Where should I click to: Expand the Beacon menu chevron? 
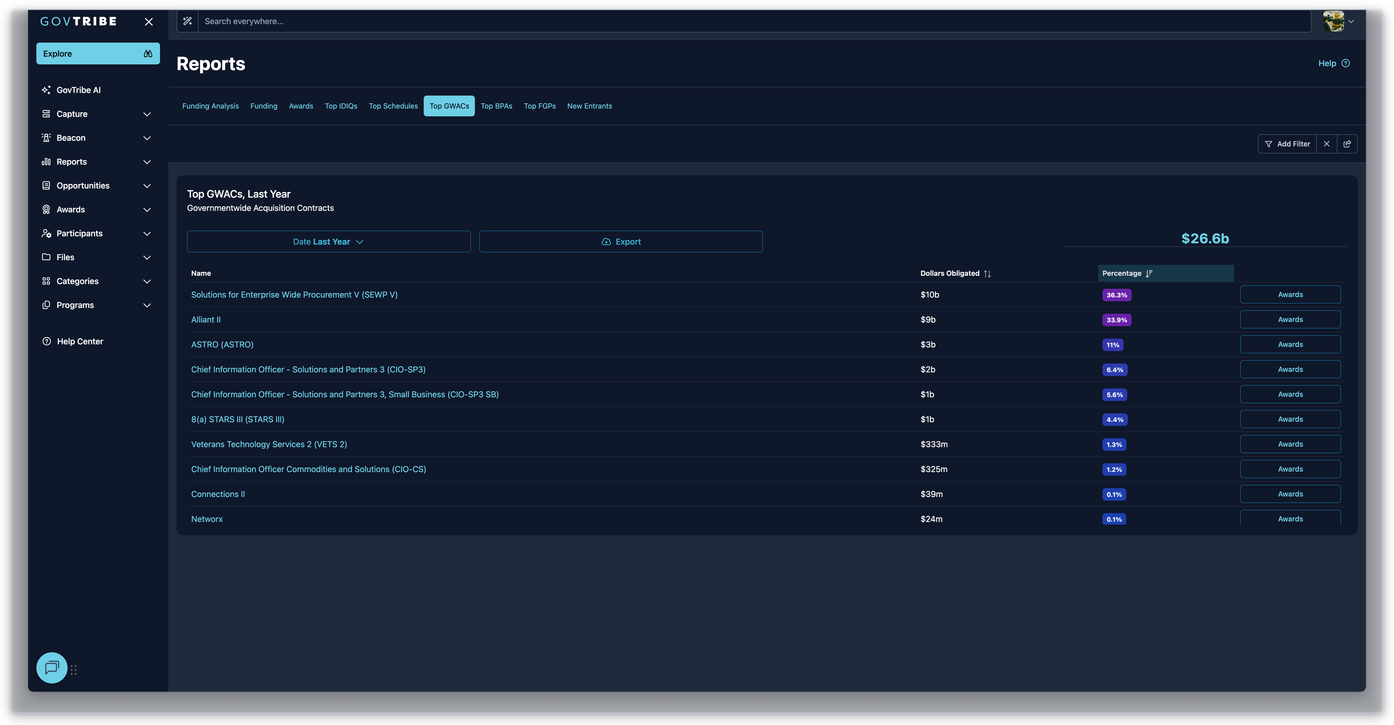tap(147, 138)
